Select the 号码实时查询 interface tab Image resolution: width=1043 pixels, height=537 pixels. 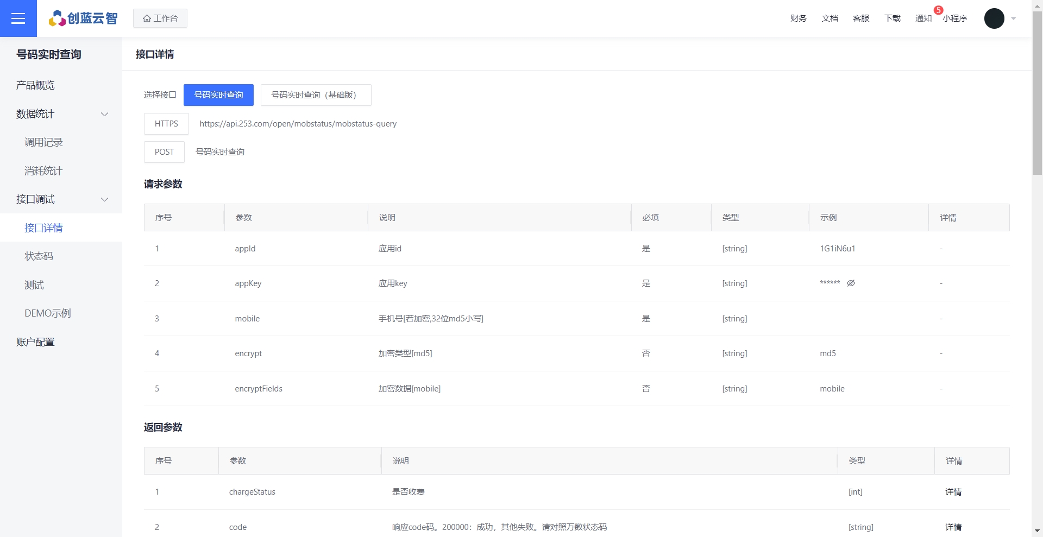[x=218, y=95]
